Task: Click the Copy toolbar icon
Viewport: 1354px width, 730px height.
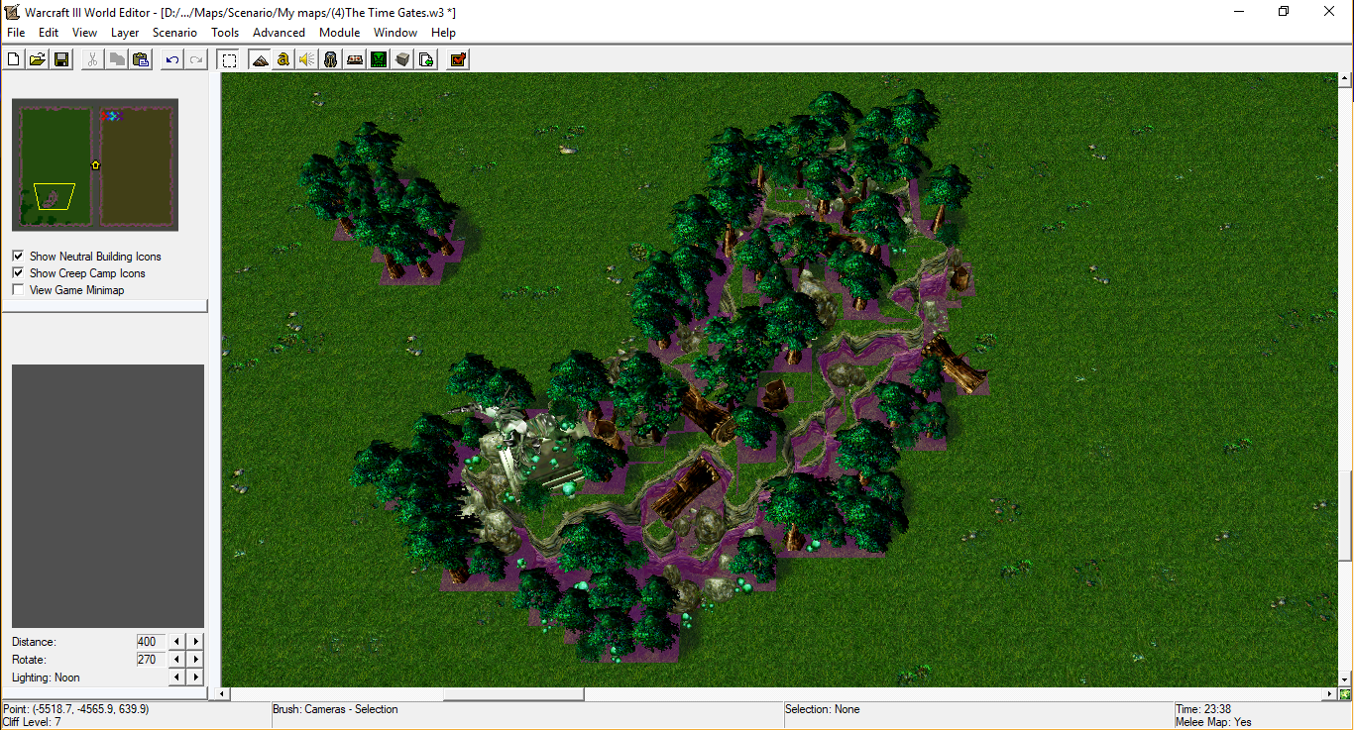Action: click(x=116, y=59)
